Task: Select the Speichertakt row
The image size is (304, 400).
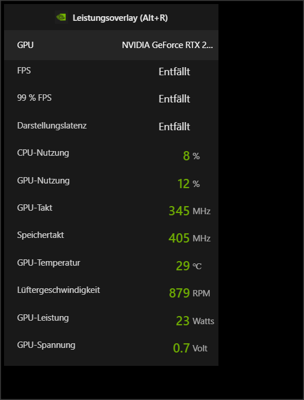Action: [112, 237]
